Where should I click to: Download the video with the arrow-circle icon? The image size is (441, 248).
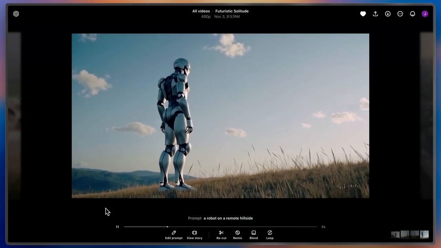[x=388, y=14]
